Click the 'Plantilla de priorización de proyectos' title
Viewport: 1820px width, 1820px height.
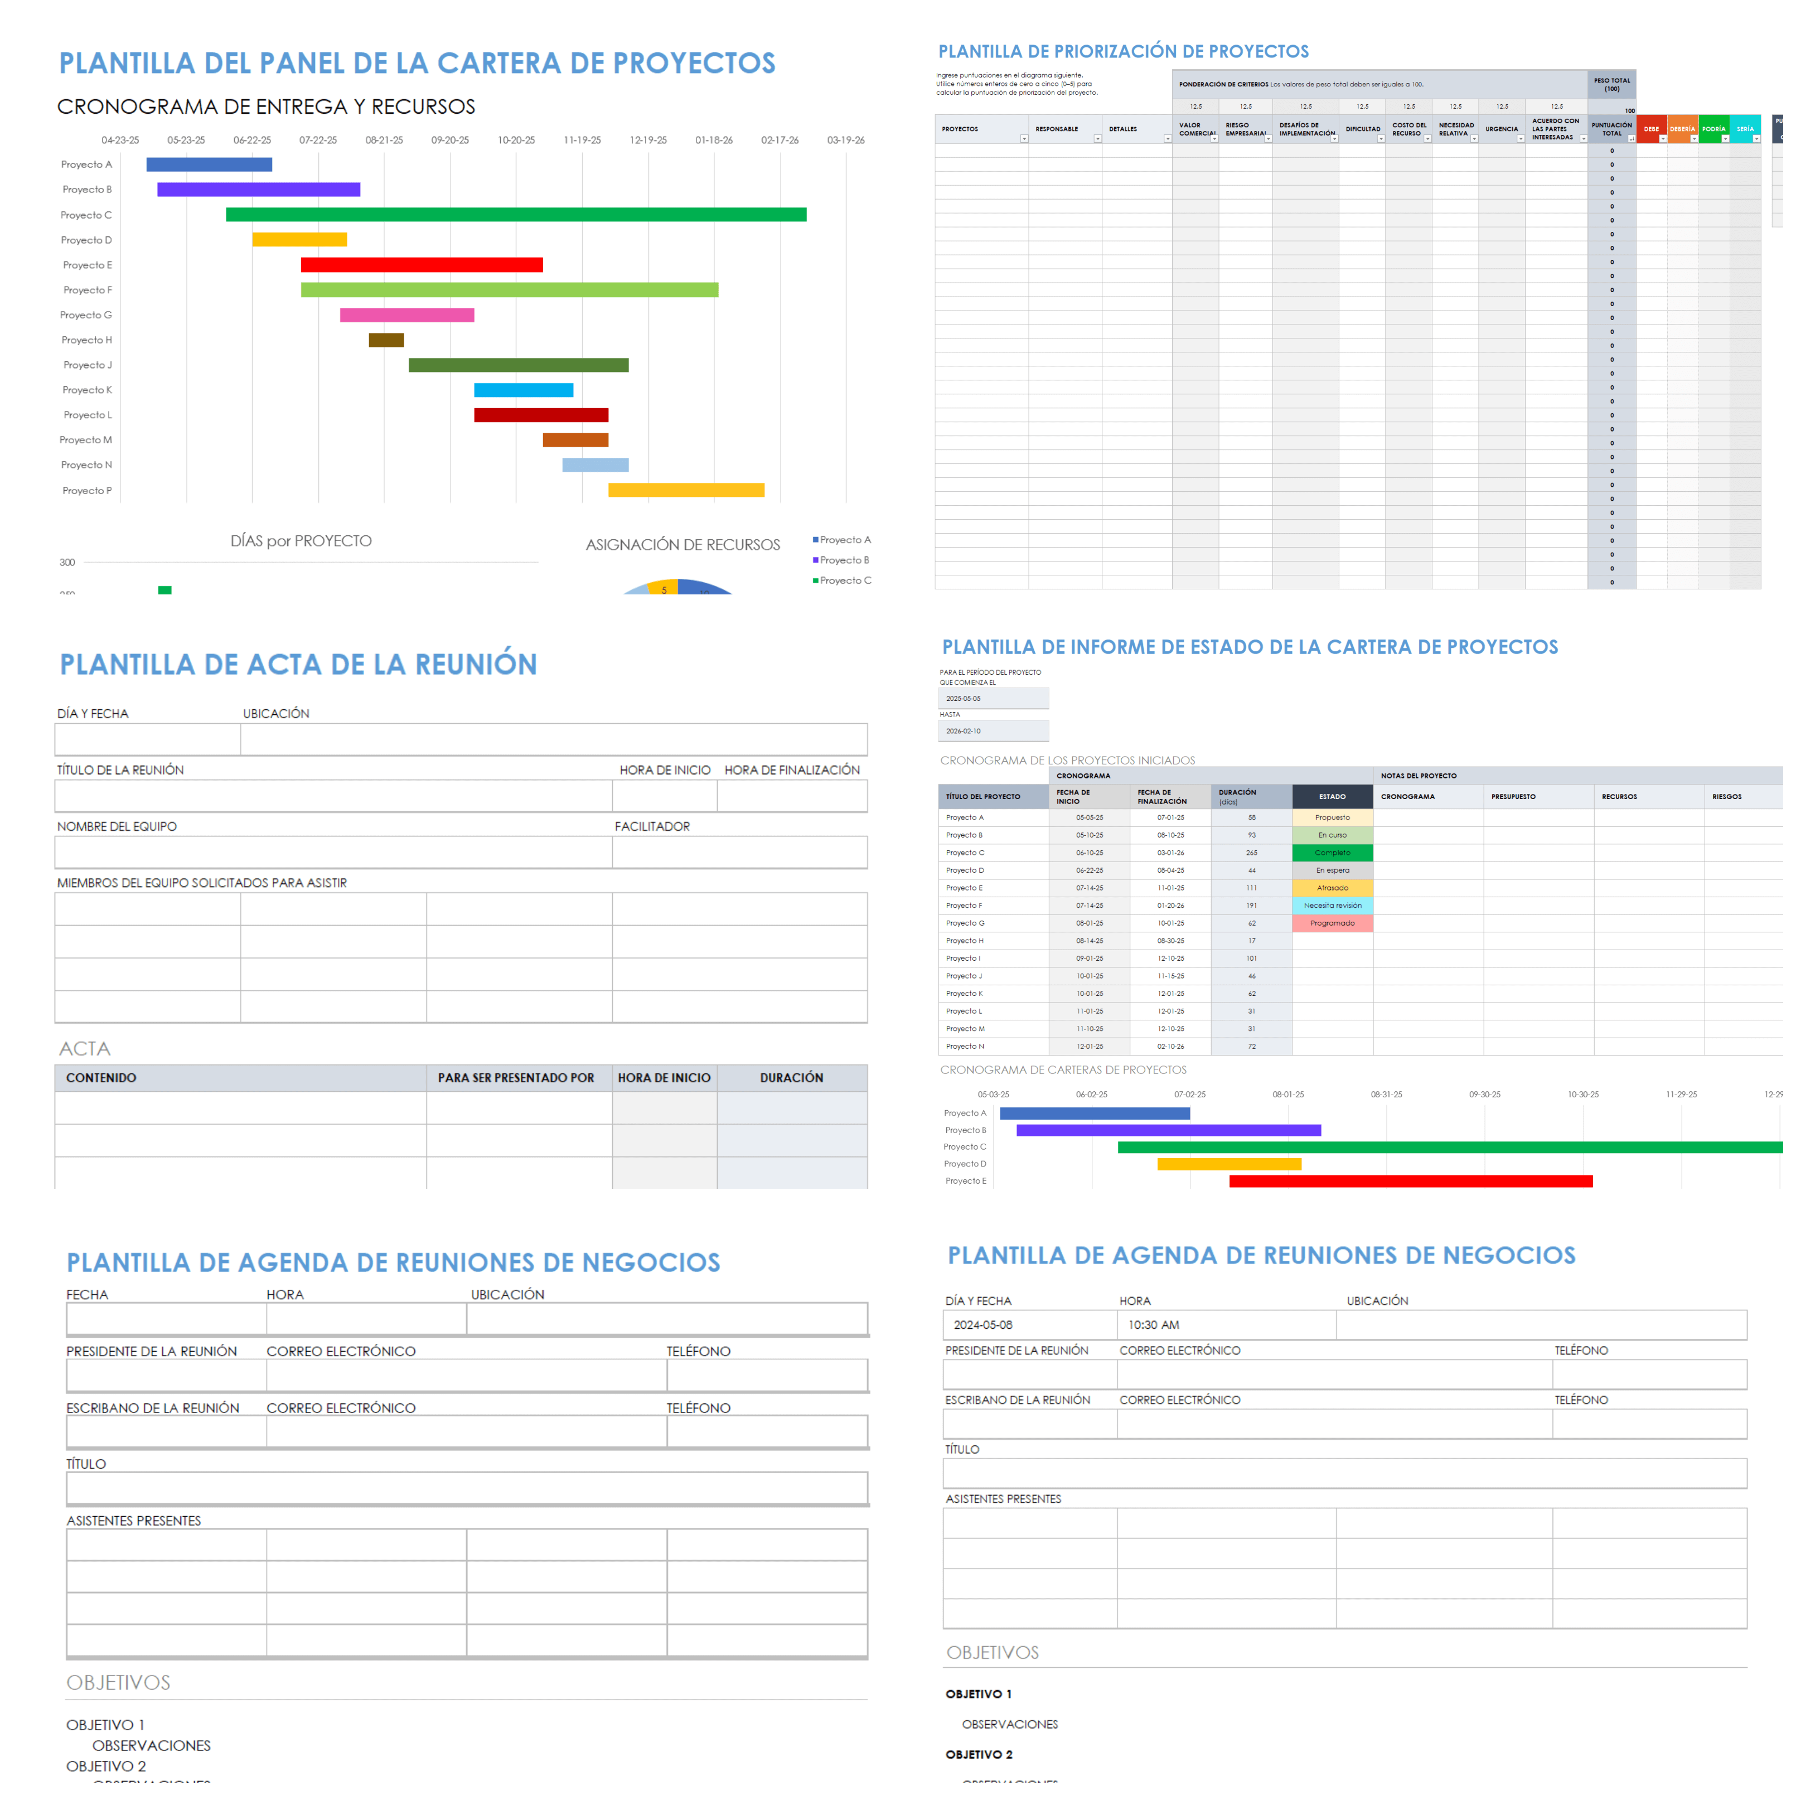pyautogui.click(x=1123, y=51)
